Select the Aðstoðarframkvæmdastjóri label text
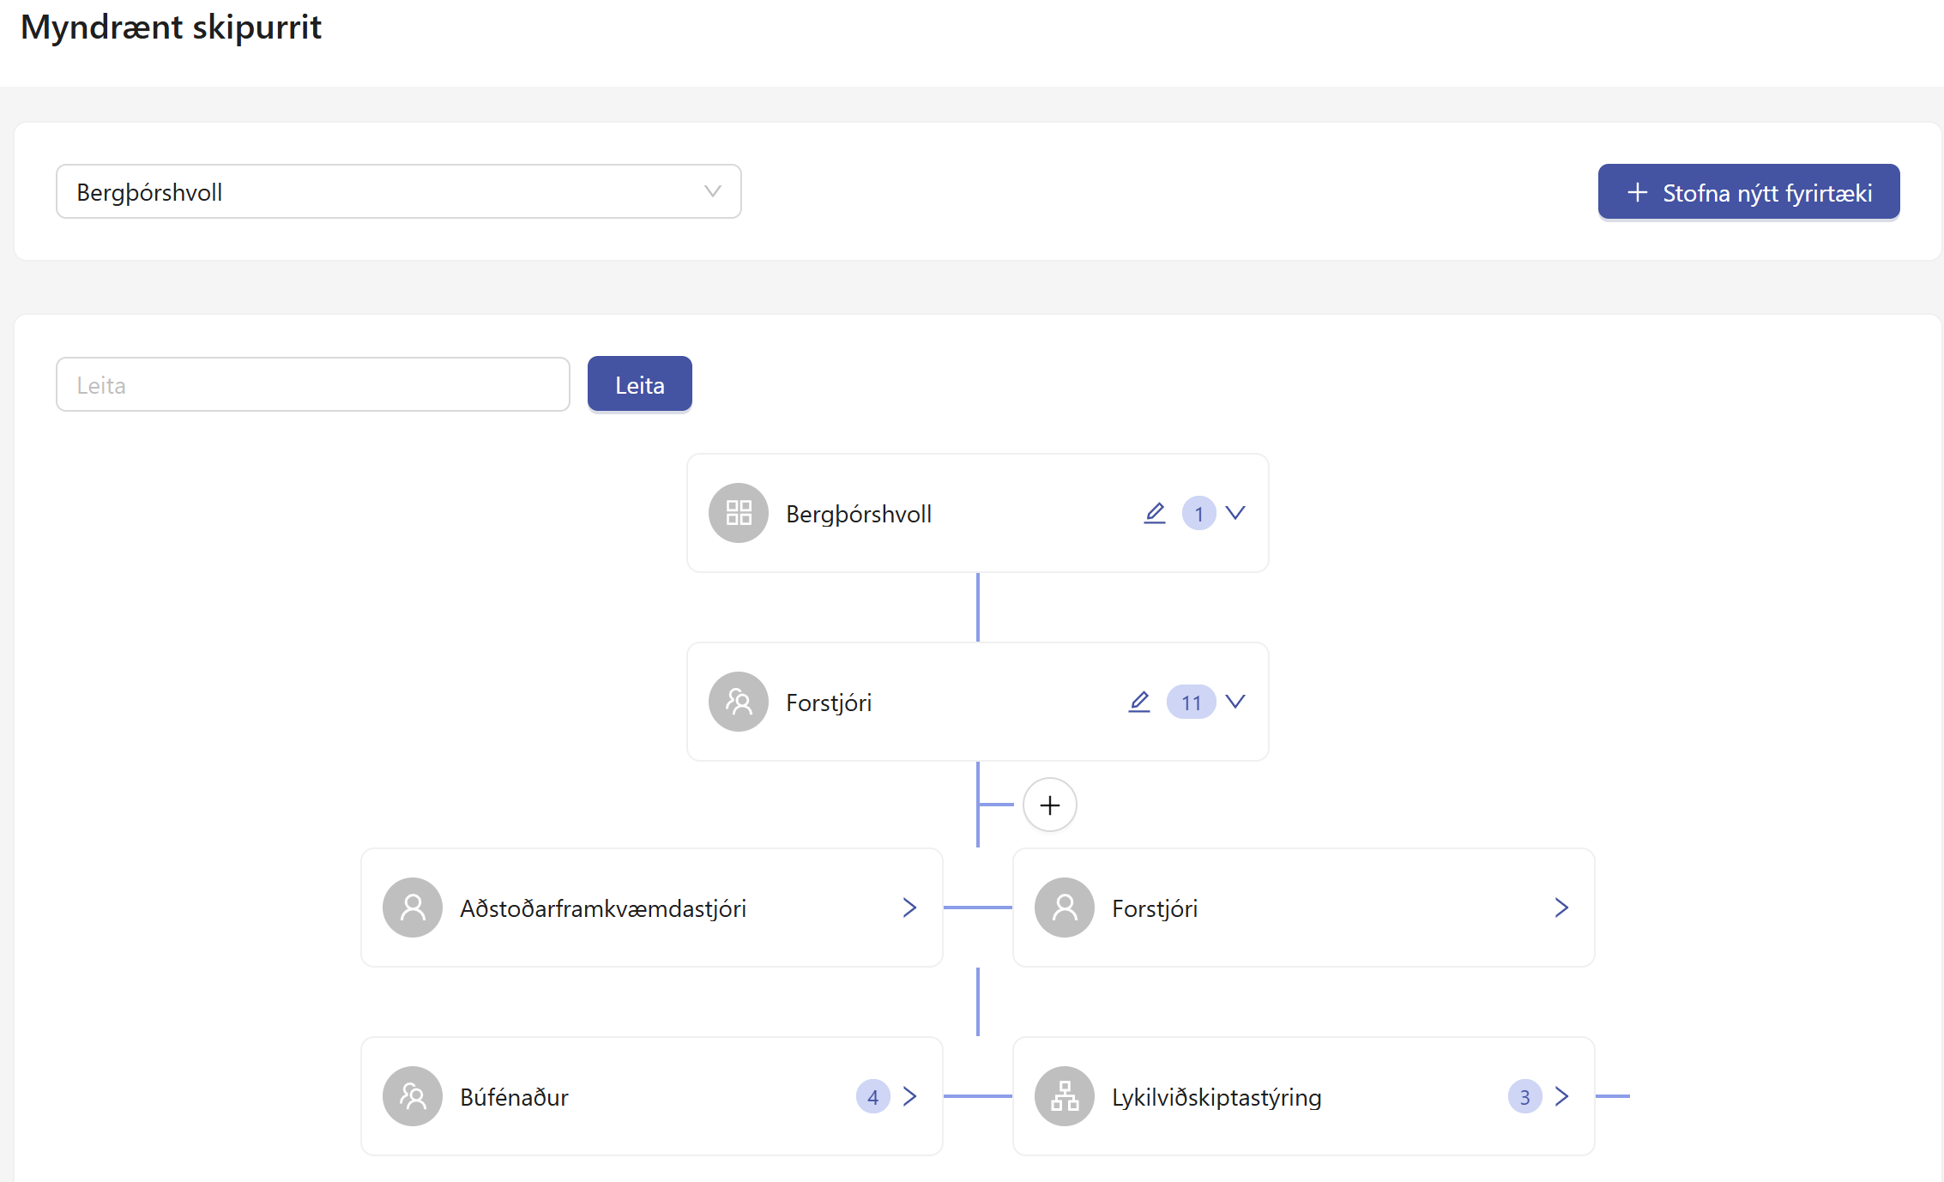This screenshot has height=1182, width=1944. (603, 908)
